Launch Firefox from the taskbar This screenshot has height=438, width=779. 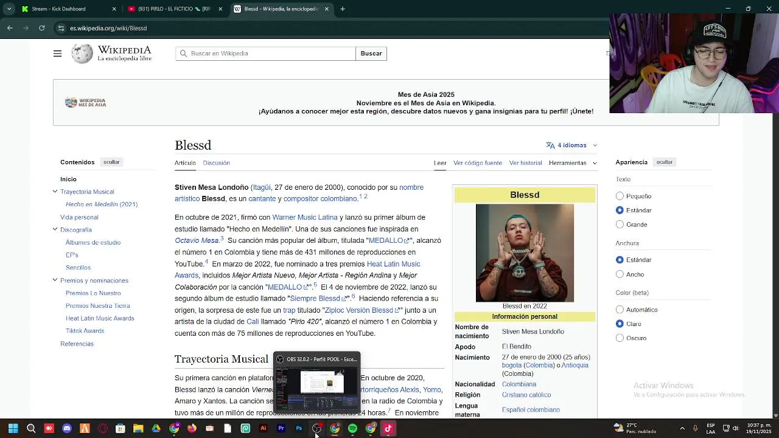[192, 428]
